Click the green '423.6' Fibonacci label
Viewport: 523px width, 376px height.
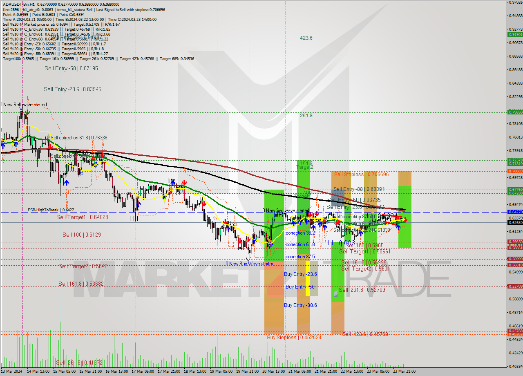coord(306,38)
